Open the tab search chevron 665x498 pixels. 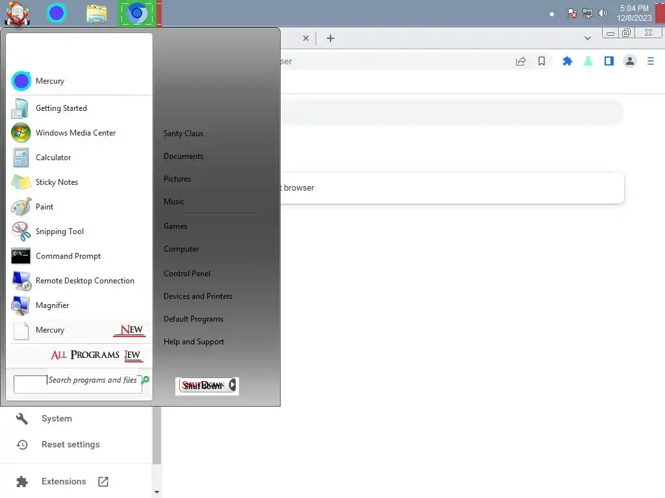tap(587, 38)
